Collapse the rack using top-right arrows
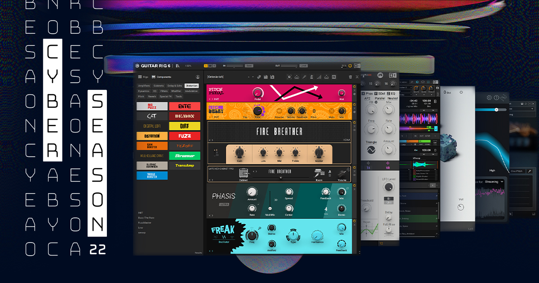Image resolution: width=539 pixels, height=283 pixels. (x=357, y=77)
